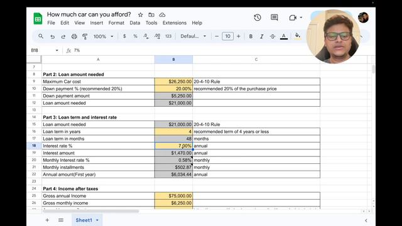Select Annual amount value $6,034.44
Screen dimensions: 402x226
173,175
